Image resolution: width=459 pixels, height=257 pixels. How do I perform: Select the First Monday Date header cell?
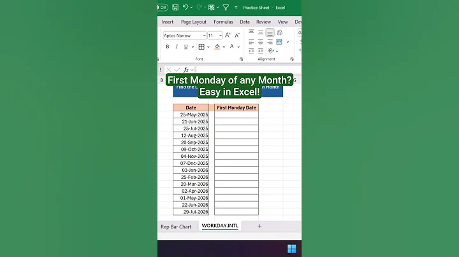click(237, 108)
